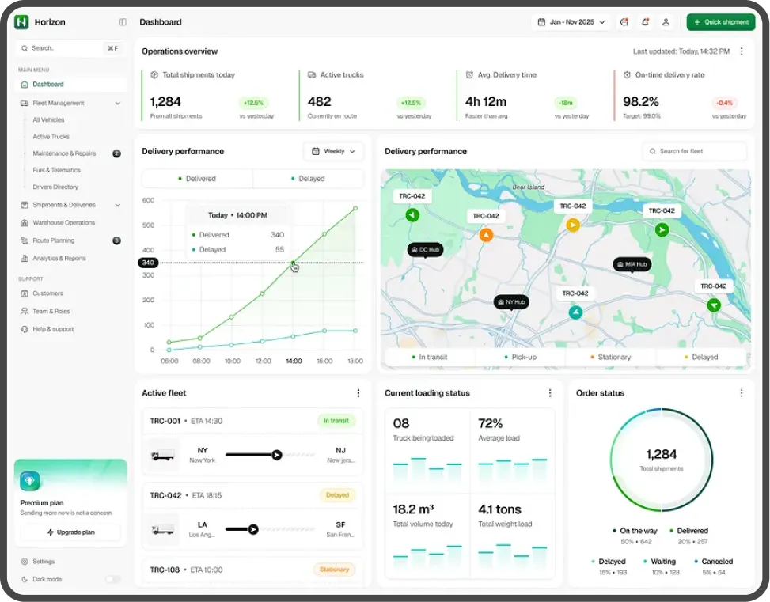Open Operations overview three-dot menu
Screen dimensions: 770x602
[742, 51]
